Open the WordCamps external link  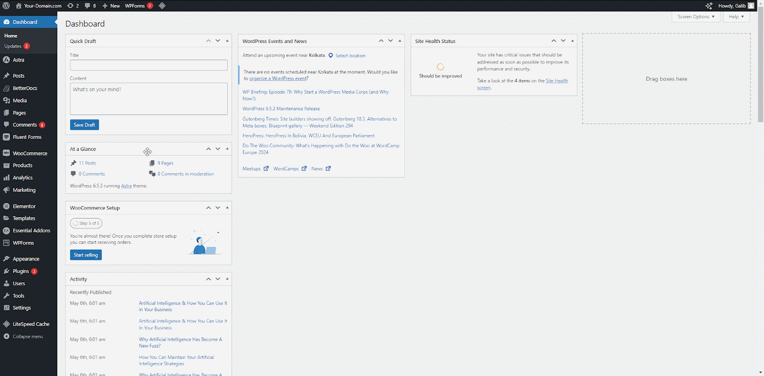pos(290,168)
